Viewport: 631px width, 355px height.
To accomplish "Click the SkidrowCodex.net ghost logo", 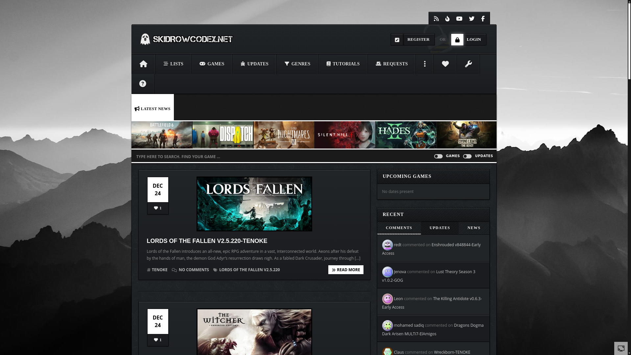I will (186, 39).
